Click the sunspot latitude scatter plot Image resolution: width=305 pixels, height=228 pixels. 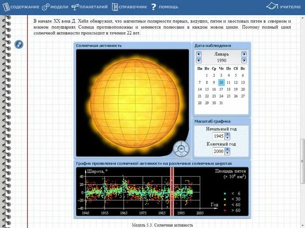tap(143, 193)
